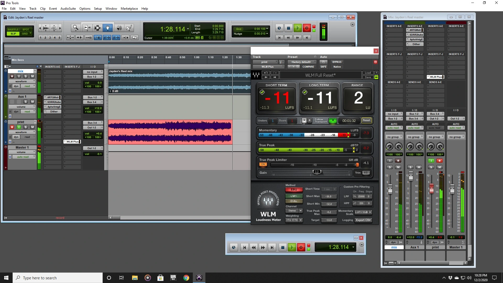This screenshot has width=503, height=283.
Task: Solo the print track
Action: click(25, 127)
